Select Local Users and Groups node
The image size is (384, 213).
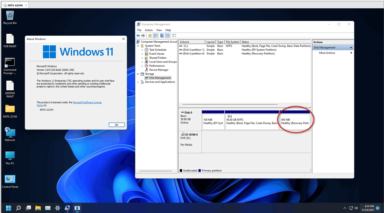pos(163,62)
